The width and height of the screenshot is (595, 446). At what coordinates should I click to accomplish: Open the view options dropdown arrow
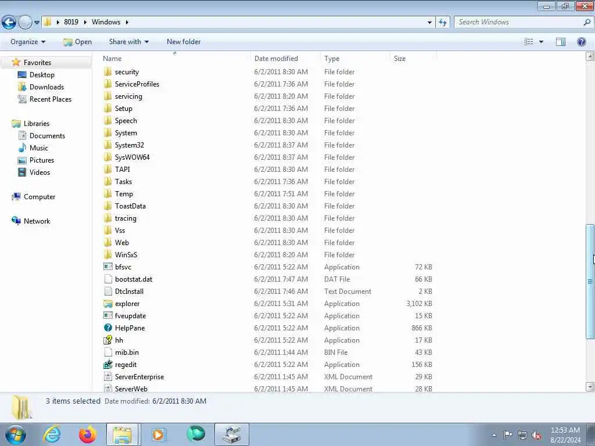coord(541,42)
